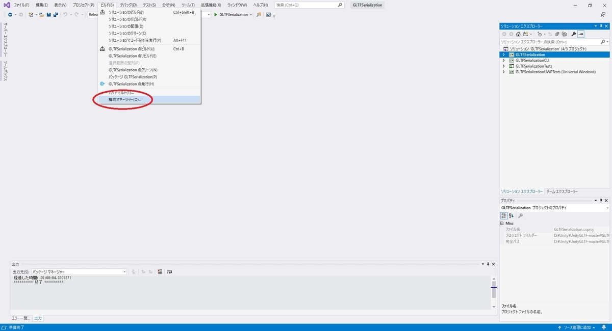The width and height of the screenshot is (612, 331).
Task: Open the collapsed ツールボックス side tab
Action: pyautogui.click(x=6, y=71)
